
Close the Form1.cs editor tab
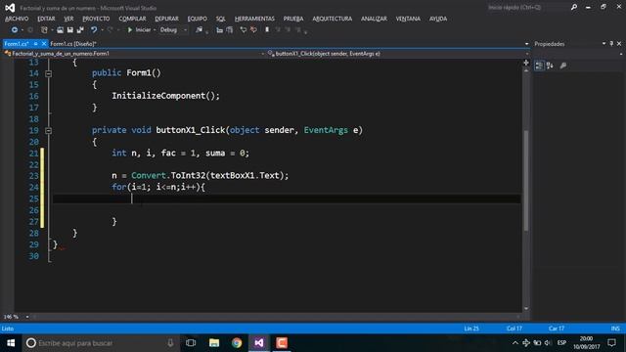click(x=44, y=44)
